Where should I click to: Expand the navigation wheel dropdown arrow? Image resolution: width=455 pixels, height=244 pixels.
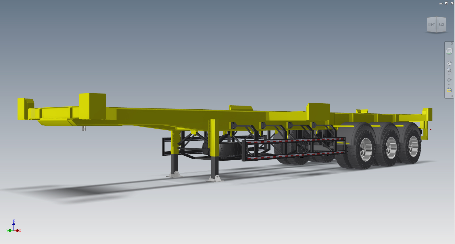[x=449, y=57]
